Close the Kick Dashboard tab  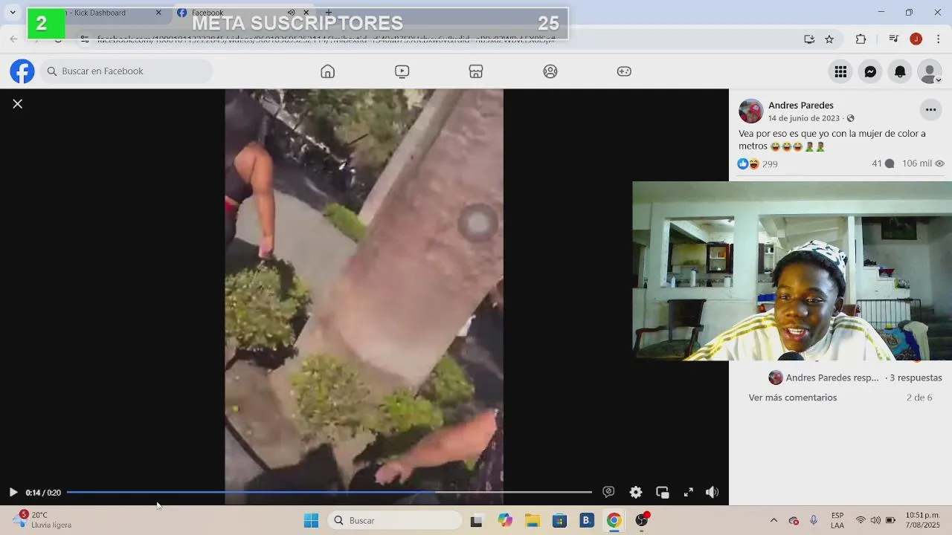tap(158, 13)
